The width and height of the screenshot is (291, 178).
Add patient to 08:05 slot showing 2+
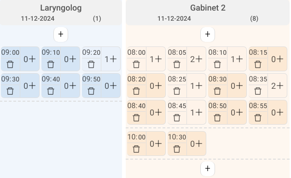pos(196,59)
